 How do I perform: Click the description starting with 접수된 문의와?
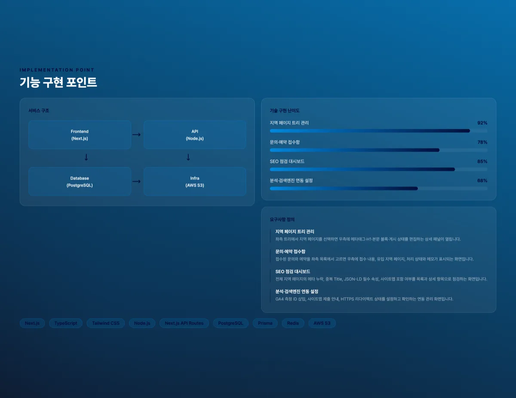[375, 259]
